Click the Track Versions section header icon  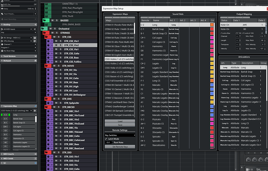pyautogui.click(x=36, y=56)
